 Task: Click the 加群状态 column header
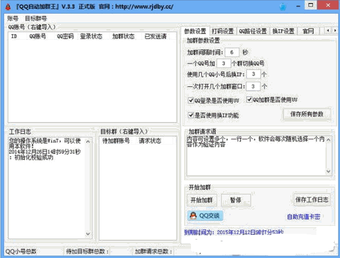click(123, 36)
